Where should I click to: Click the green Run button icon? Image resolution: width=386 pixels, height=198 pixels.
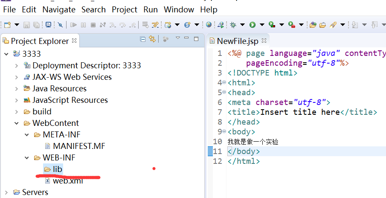252,25
